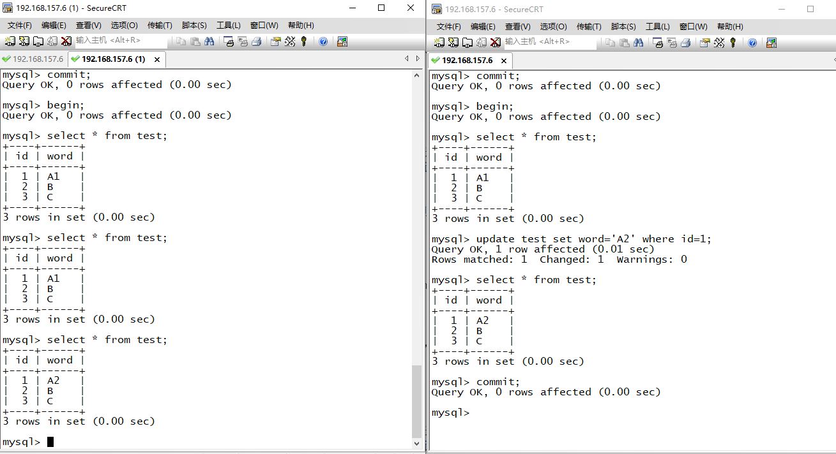836x454 pixels.
Task: Open 查看(V) menu in left window
Action: (x=88, y=26)
